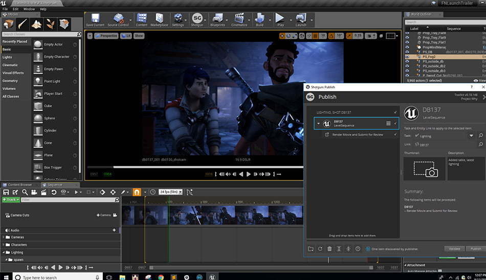Screen dimensions: 486x280
Task: Toggle visibility eye for PS_Fog2 actor
Action: (x=407, y=57)
